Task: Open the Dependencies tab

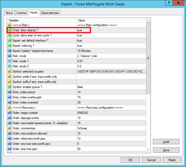Action: click(x=50, y=13)
